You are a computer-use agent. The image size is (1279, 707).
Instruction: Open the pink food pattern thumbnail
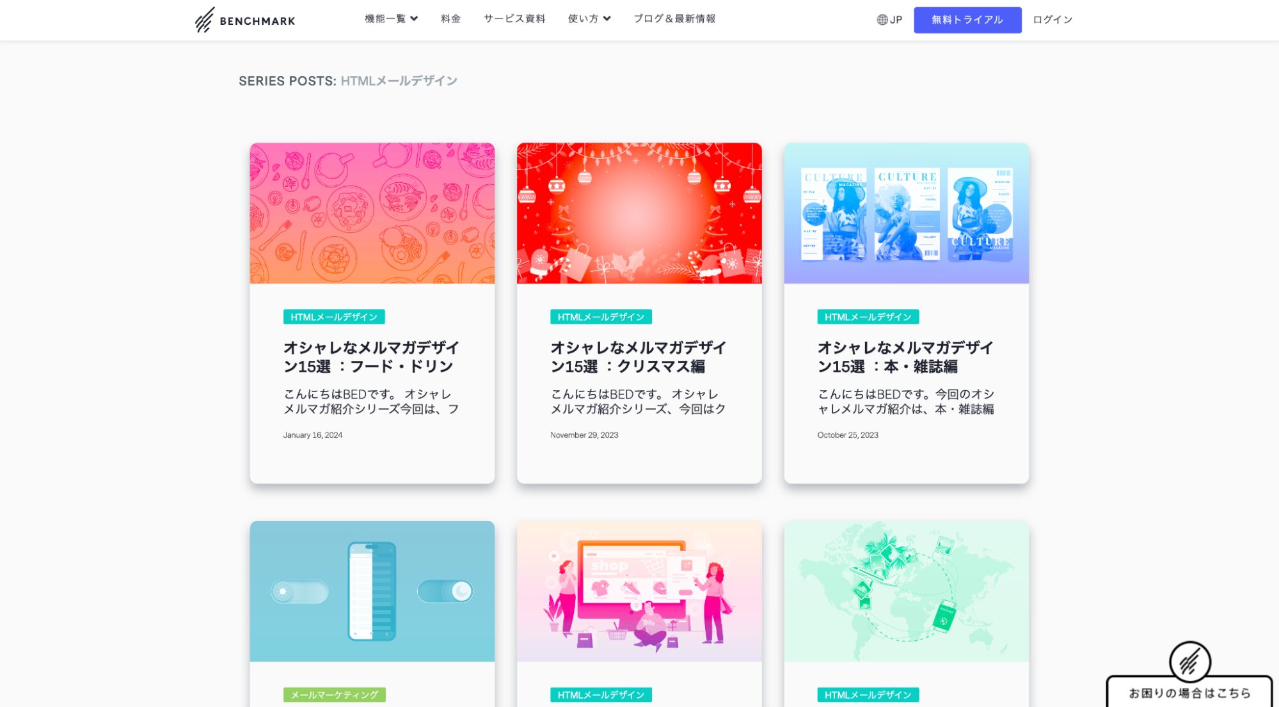coord(372,213)
